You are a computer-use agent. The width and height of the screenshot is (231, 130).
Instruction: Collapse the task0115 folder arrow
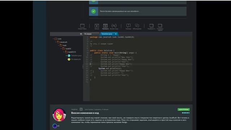(64, 52)
